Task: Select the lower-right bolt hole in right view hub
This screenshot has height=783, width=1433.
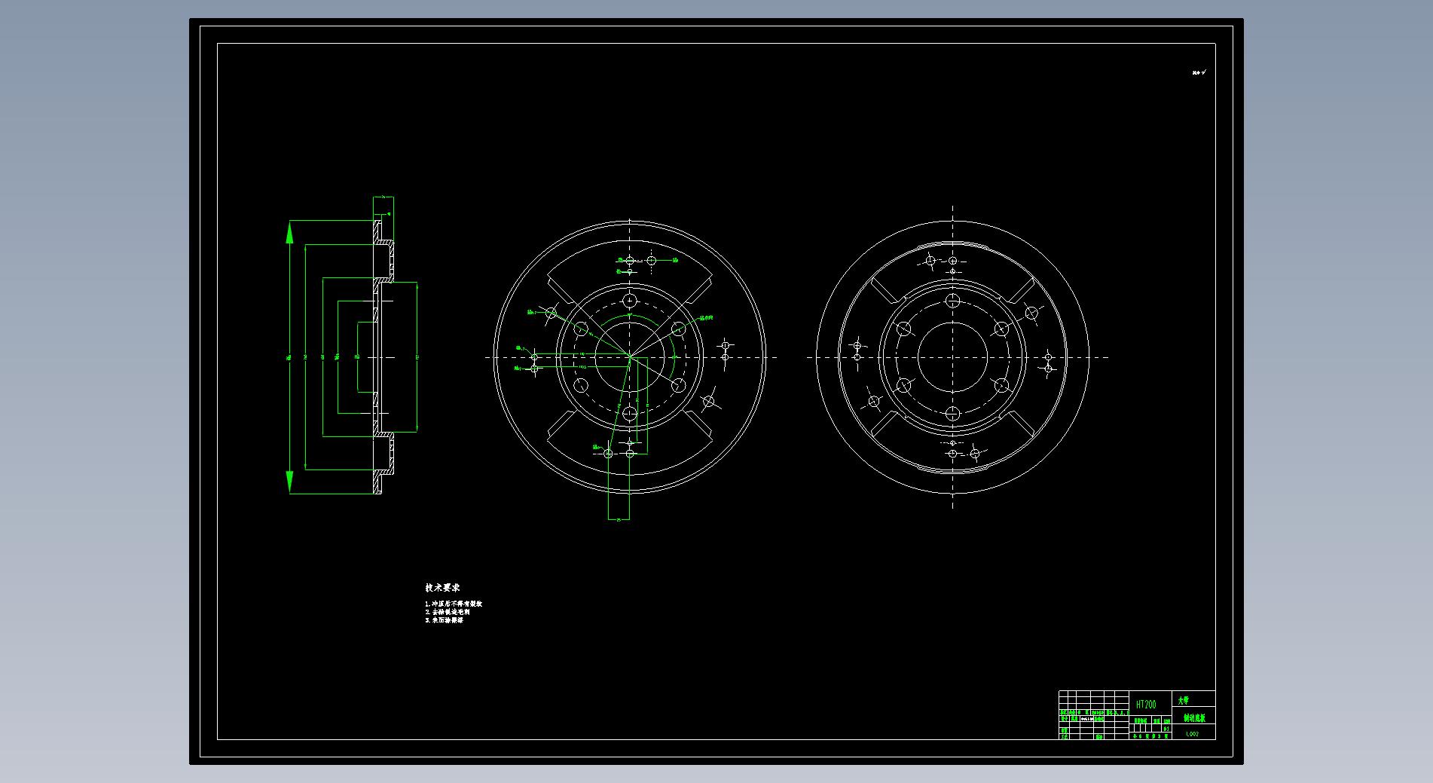Action: point(1001,386)
